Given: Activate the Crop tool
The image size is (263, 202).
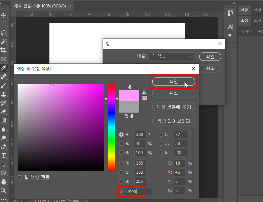Looking at the screenshot, I should tap(4, 50).
